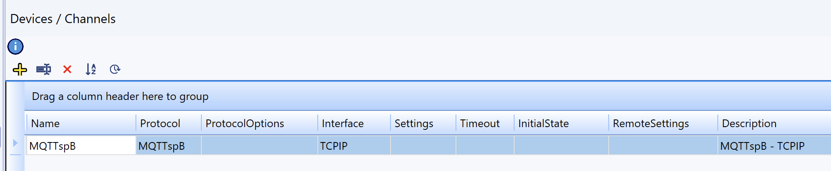The width and height of the screenshot is (831, 171).
Task: Sort channels alphabetically with A-Z icon
Action: [x=91, y=69]
